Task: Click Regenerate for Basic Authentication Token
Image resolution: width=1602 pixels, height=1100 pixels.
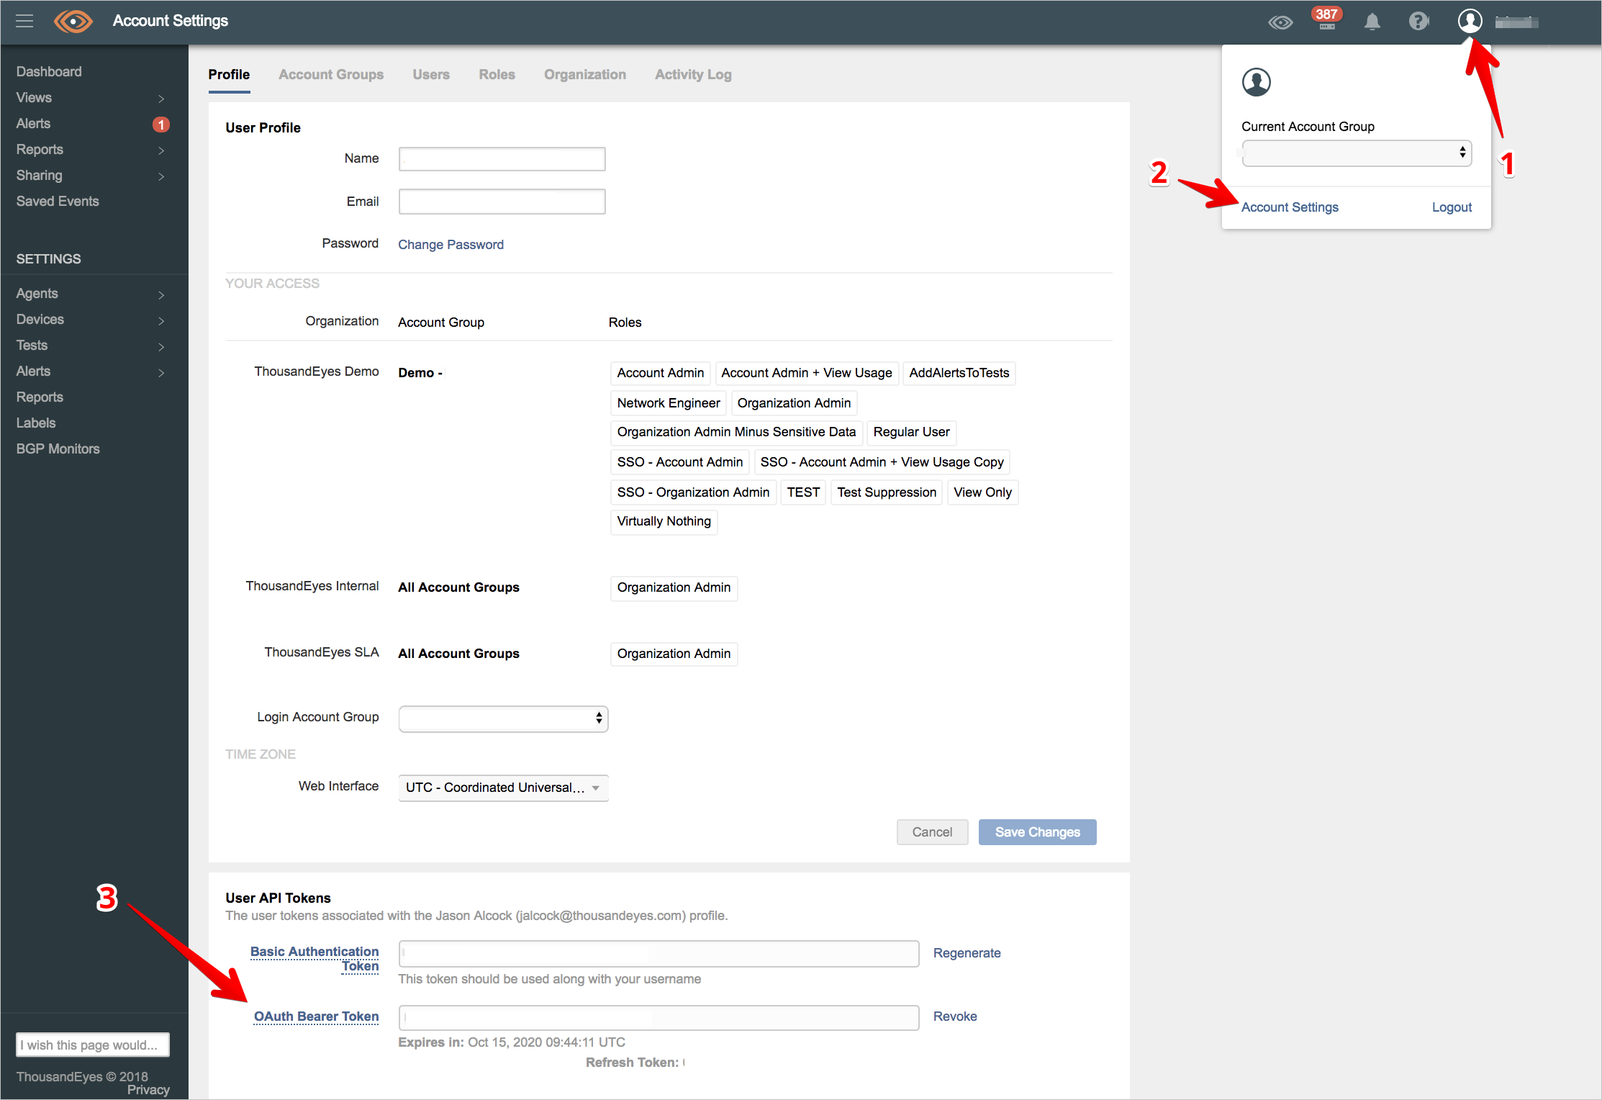Action: [968, 952]
